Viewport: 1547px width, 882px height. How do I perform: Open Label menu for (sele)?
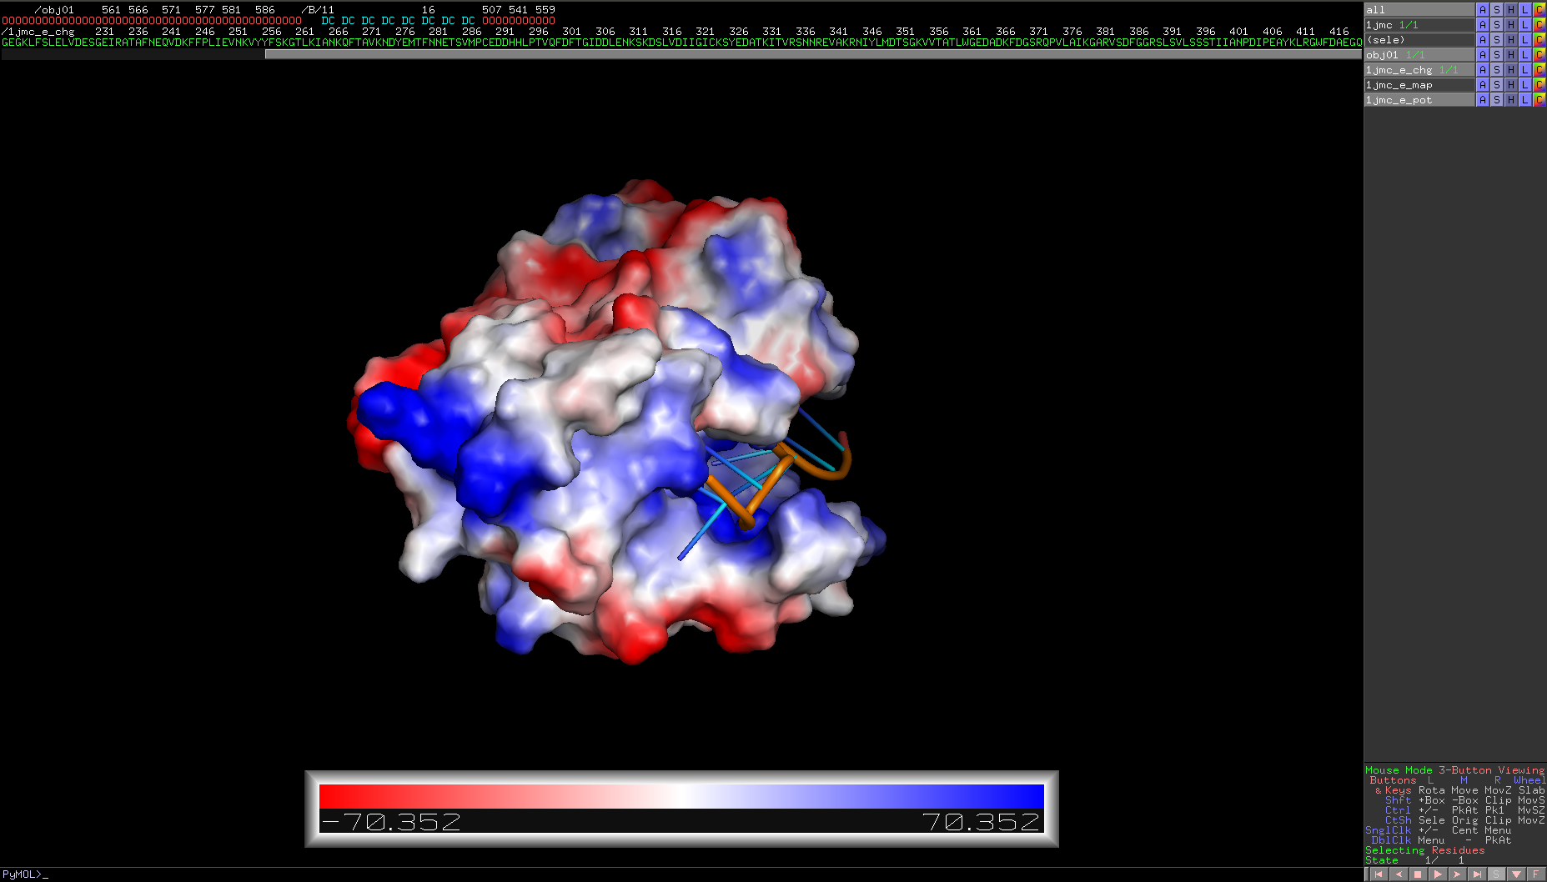[x=1525, y=40]
